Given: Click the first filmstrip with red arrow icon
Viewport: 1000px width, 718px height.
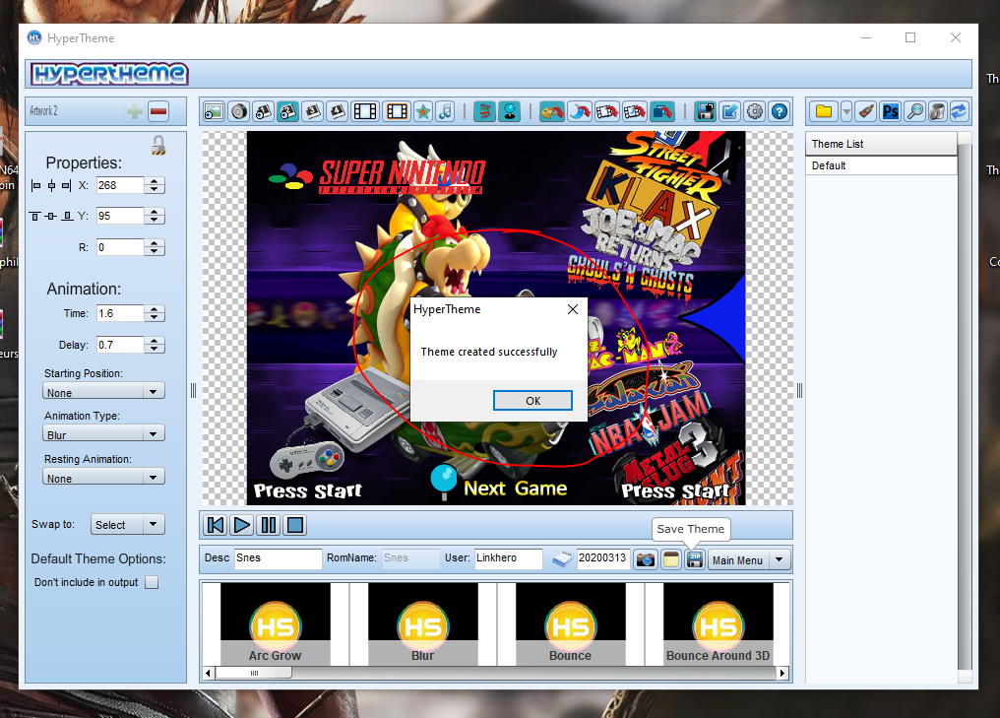Looking at the screenshot, I should (x=606, y=111).
